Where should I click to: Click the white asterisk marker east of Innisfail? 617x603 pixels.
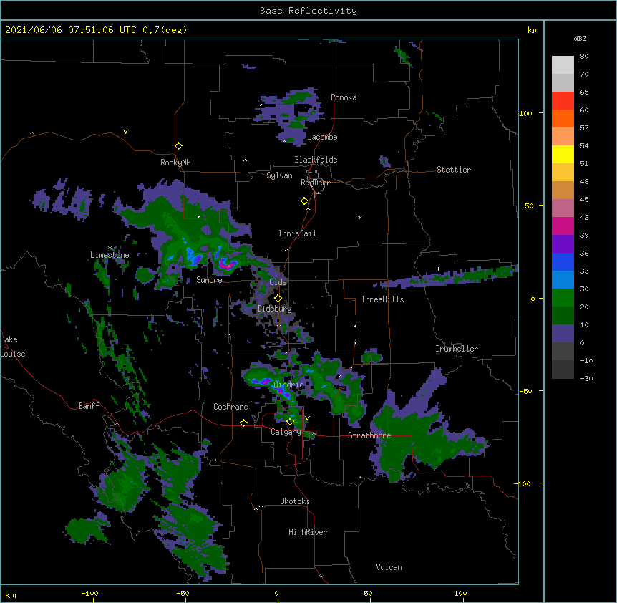[359, 217]
